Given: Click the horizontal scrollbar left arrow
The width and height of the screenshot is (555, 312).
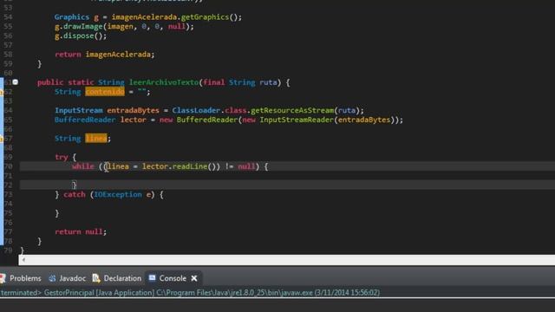Looking at the screenshot, I should click(23, 260).
